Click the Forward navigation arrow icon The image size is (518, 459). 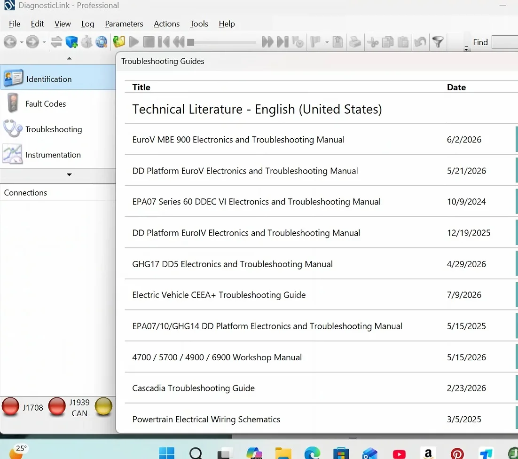pos(32,42)
